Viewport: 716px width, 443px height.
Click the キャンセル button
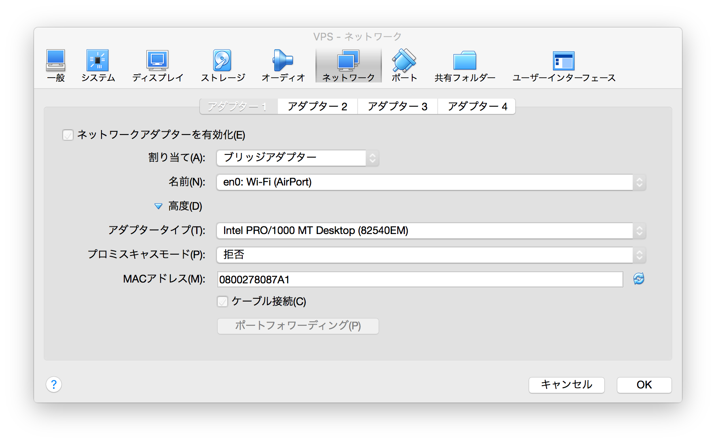pyautogui.click(x=566, y=385)
